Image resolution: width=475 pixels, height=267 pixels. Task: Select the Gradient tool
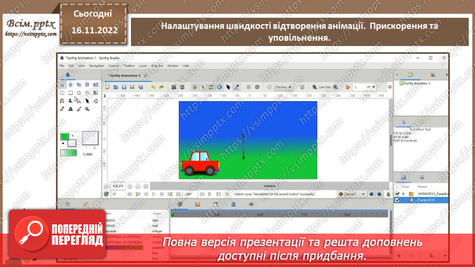[96, 93]
